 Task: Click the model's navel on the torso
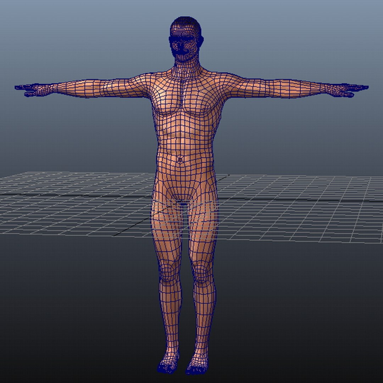[181, 160]
